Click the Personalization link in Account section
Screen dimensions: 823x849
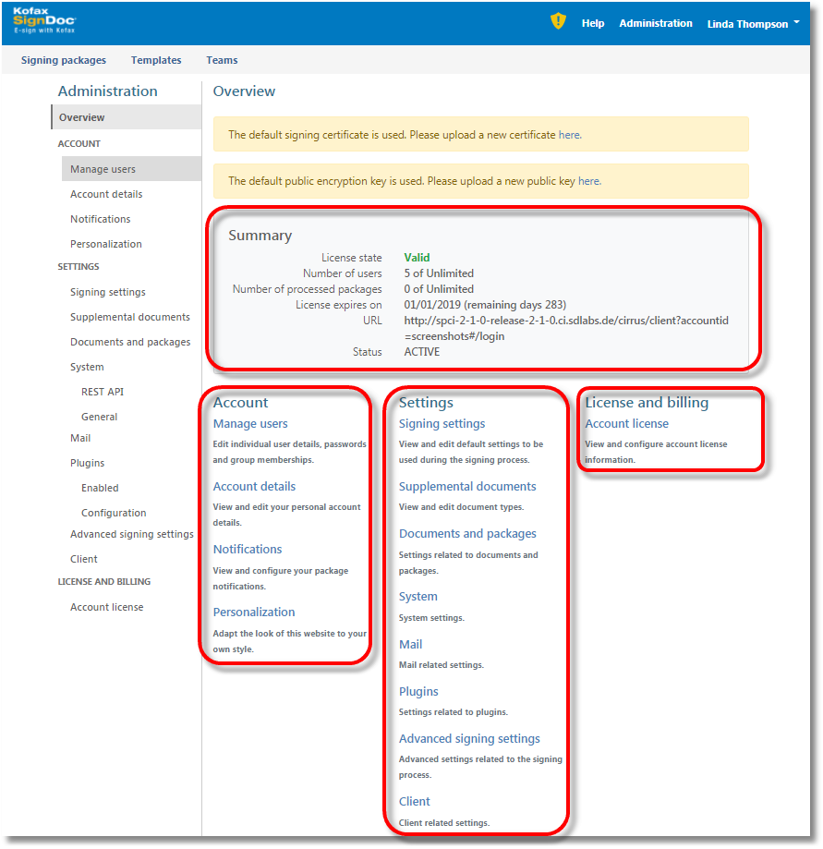coord(254,612)
